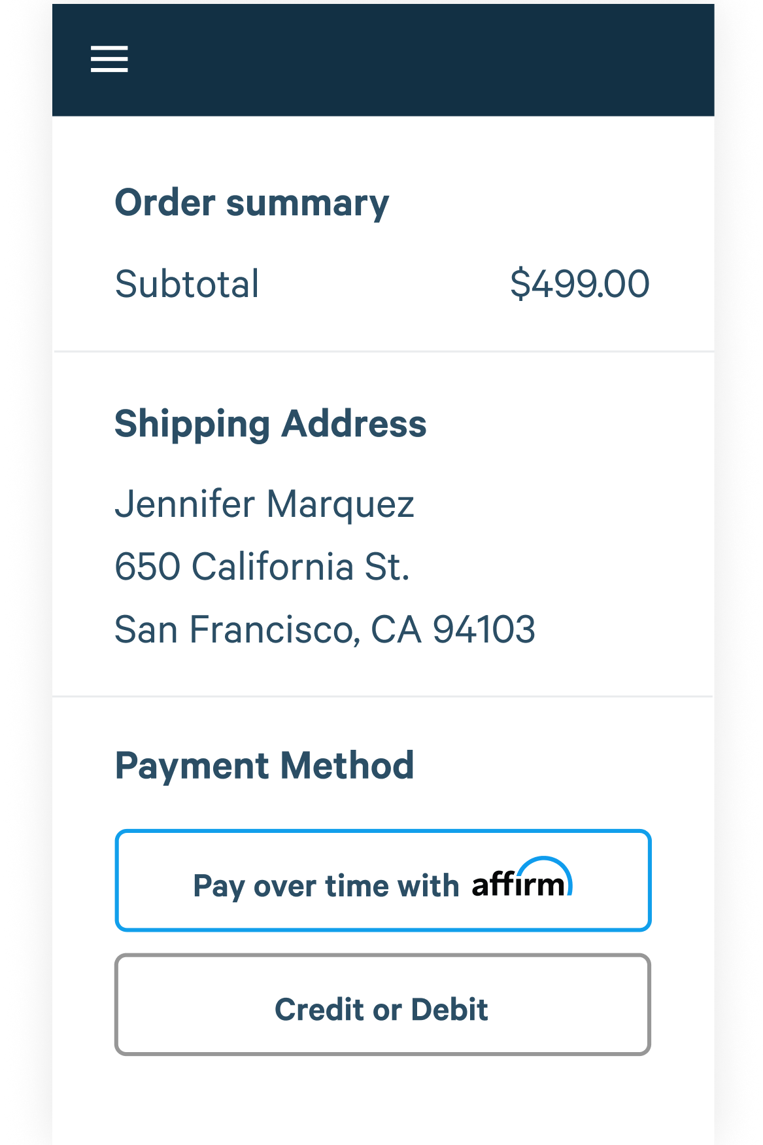
Task: Click the dark navy header bar
Action: pyautogui.click(x=383, y=60)
